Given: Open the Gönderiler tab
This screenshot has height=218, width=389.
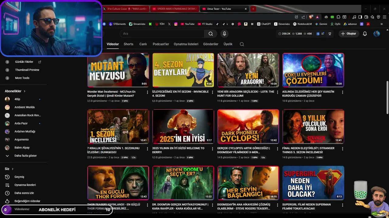Looking at the screenshot, I should 211,44.
